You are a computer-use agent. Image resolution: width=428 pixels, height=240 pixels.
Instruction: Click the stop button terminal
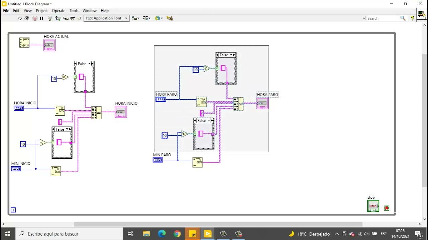(373, 206)
